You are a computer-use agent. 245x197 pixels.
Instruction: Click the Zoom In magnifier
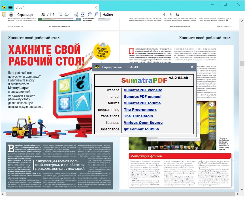coord(96,14)
